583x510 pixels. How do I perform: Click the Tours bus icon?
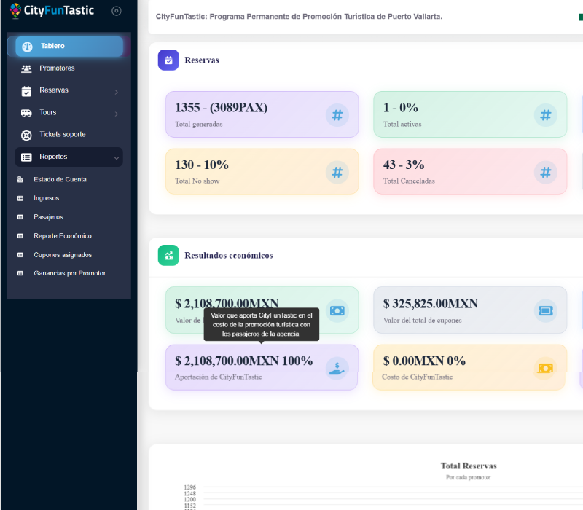point(26,113)
